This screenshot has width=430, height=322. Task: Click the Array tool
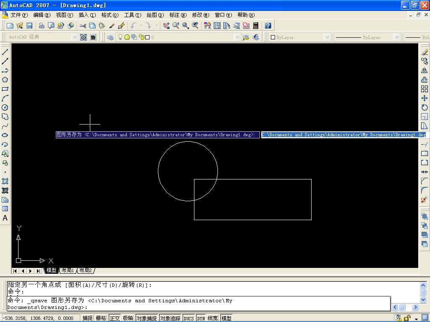coord(425,89)
